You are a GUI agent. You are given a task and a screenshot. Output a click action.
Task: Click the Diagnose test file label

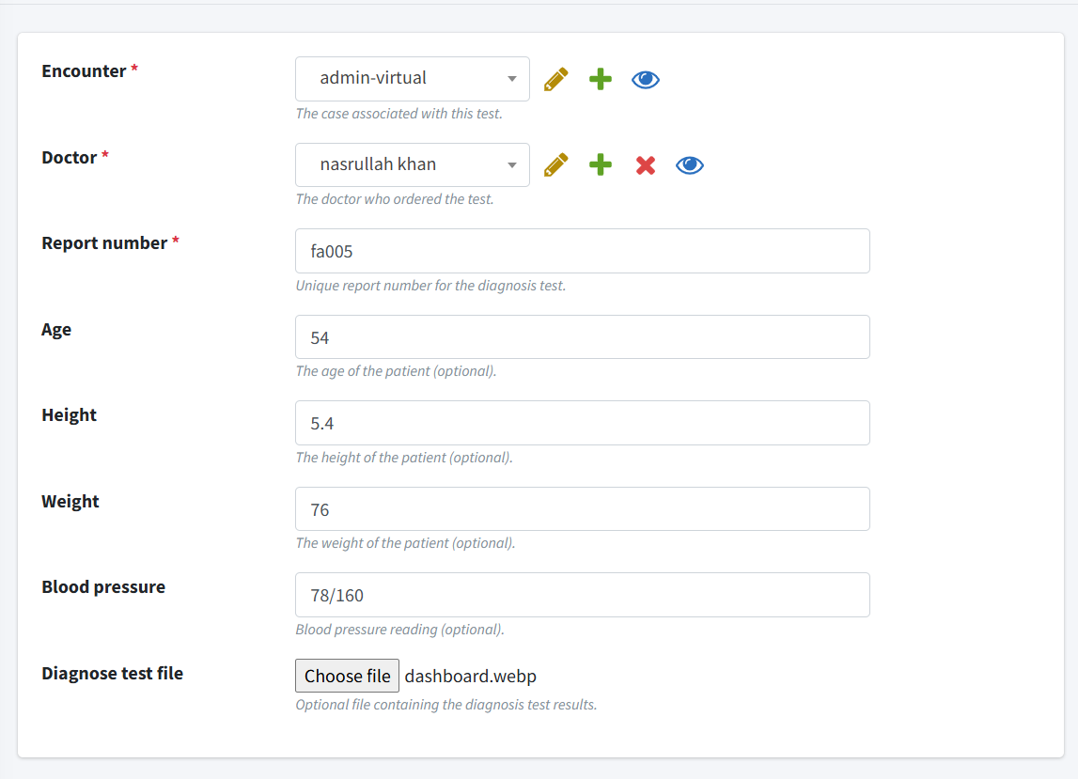(x=112, y=673)
